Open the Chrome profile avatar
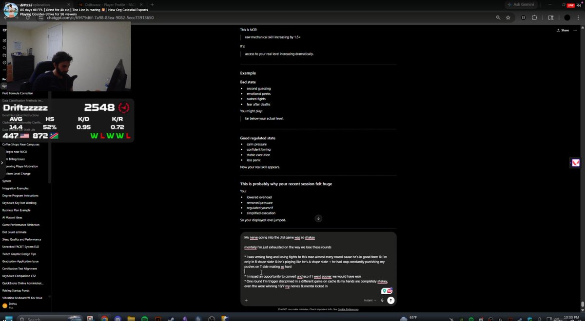Viewport: 585px width, 321px height. click(x=567, y=18)
